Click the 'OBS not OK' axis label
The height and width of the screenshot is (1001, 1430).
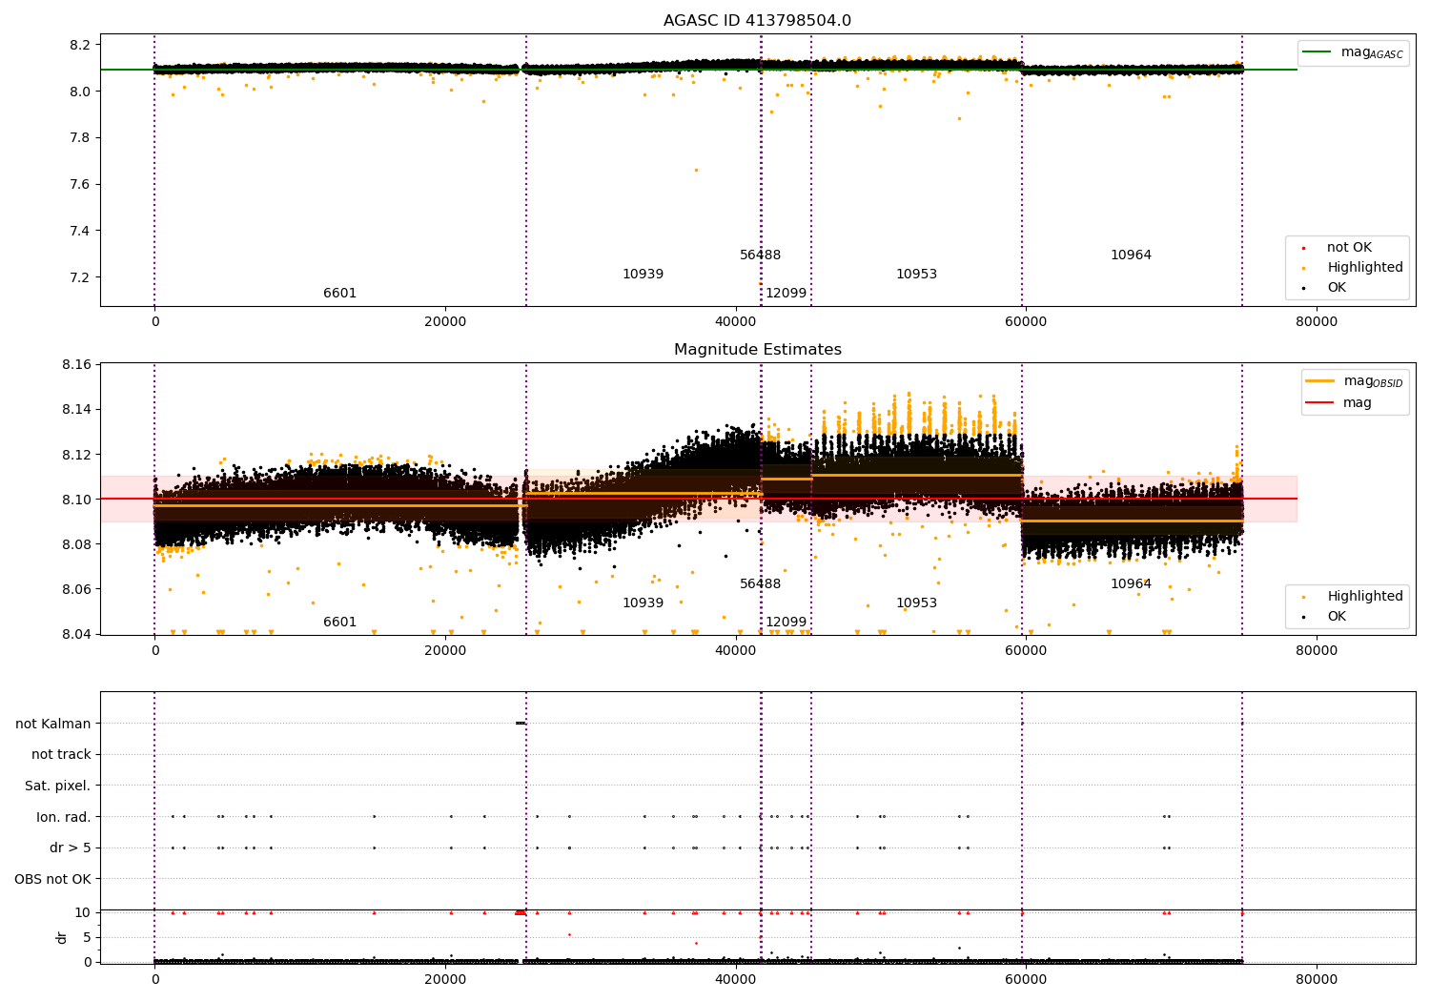point(53,879)
